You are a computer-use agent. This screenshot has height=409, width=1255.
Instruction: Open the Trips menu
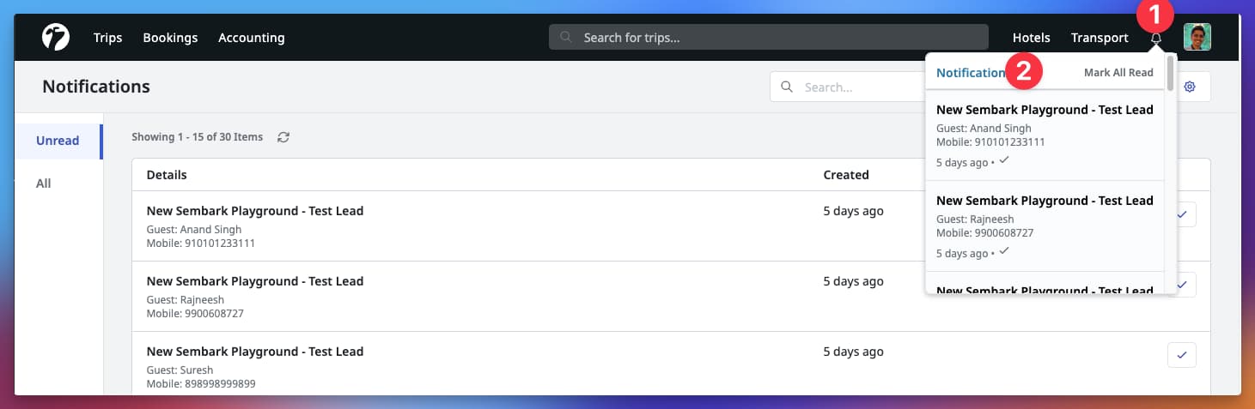[x=107, y=38]
